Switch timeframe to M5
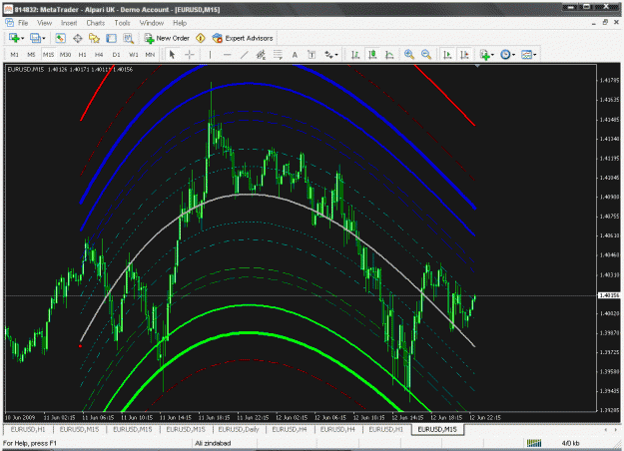624x451 pixels. pos(31,55)
